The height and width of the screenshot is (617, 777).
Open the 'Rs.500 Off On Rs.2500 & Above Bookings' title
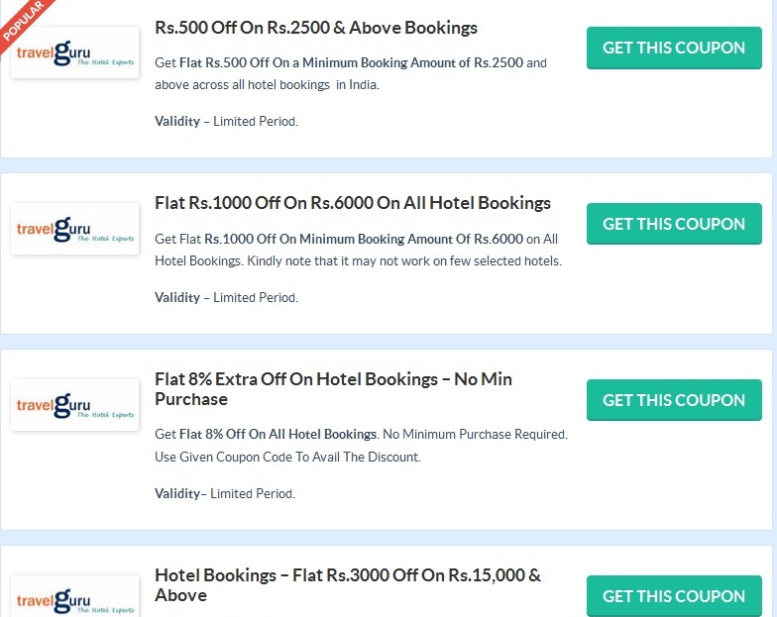[x=316, y=28]
